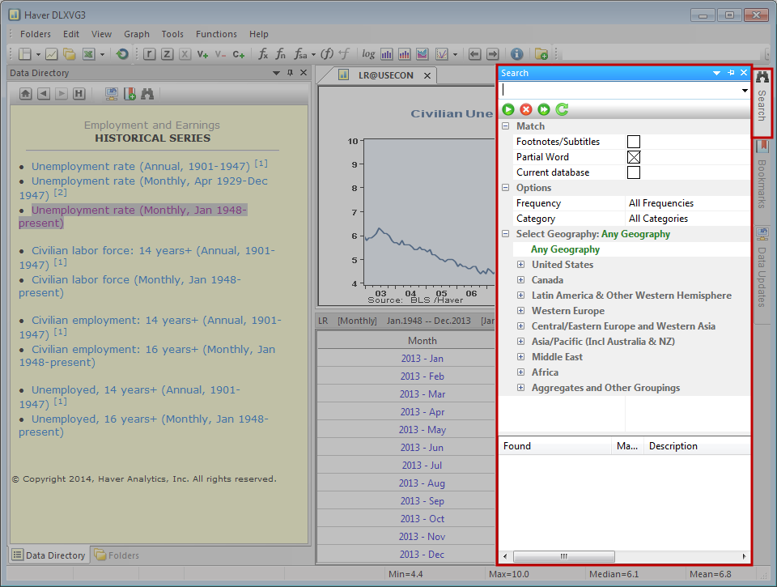
Task: Check the Current database checkbox
Action: tap(633, 172)
